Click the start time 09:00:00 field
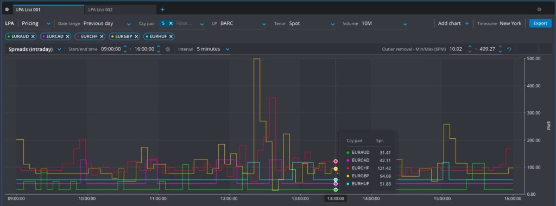Image resolution: width=556 pixels, height=206 pixels. coord(111,49)
